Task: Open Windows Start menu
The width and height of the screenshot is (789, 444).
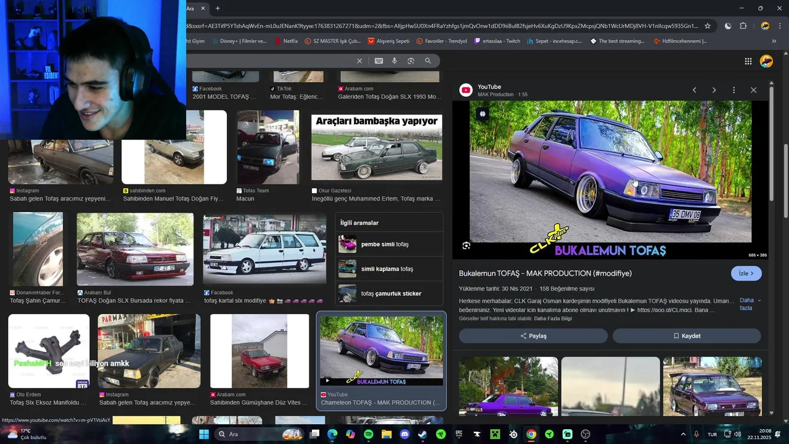Action: [204, 434]
